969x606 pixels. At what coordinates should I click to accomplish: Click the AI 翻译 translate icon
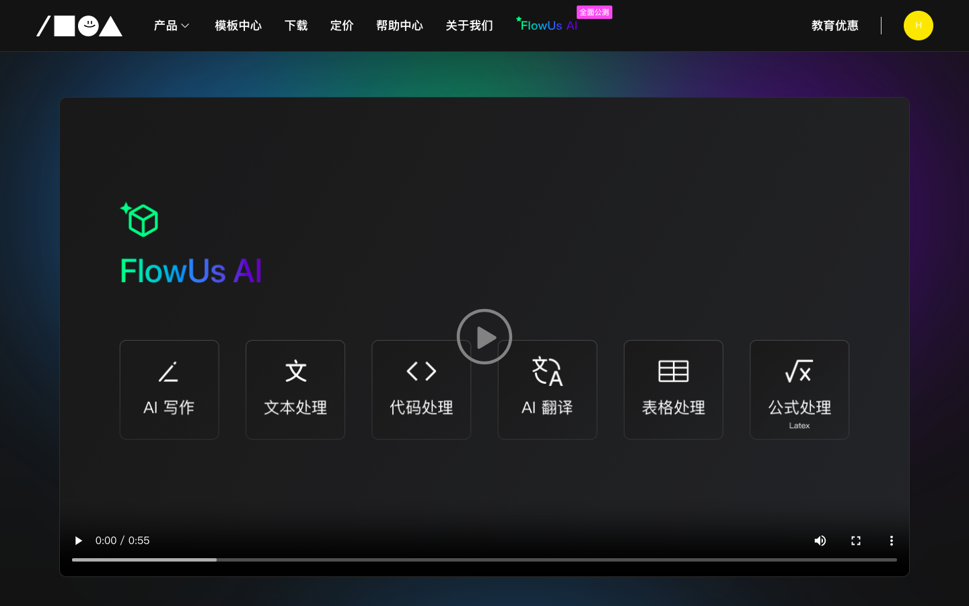coord(547,371)
